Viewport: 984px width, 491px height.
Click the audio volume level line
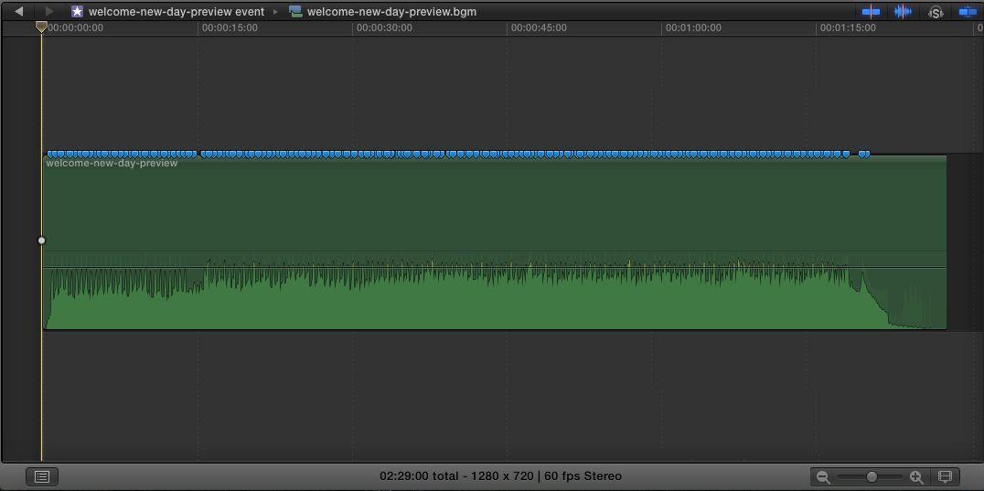point(495,268)
